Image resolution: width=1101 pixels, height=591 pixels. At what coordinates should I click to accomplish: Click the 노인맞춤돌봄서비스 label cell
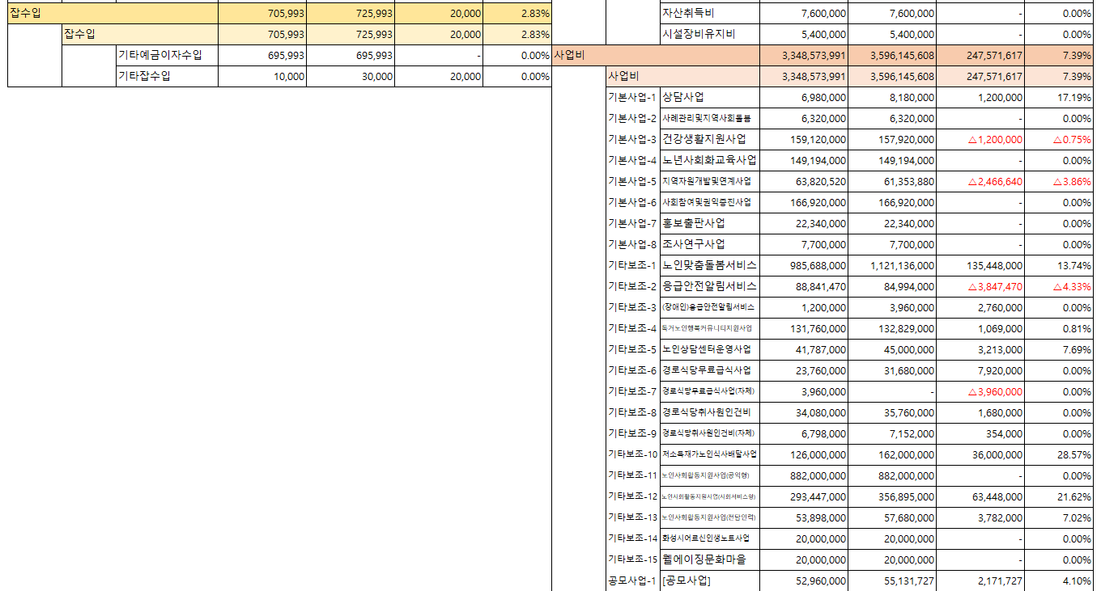pyautogui.click(x=710, y=266)
